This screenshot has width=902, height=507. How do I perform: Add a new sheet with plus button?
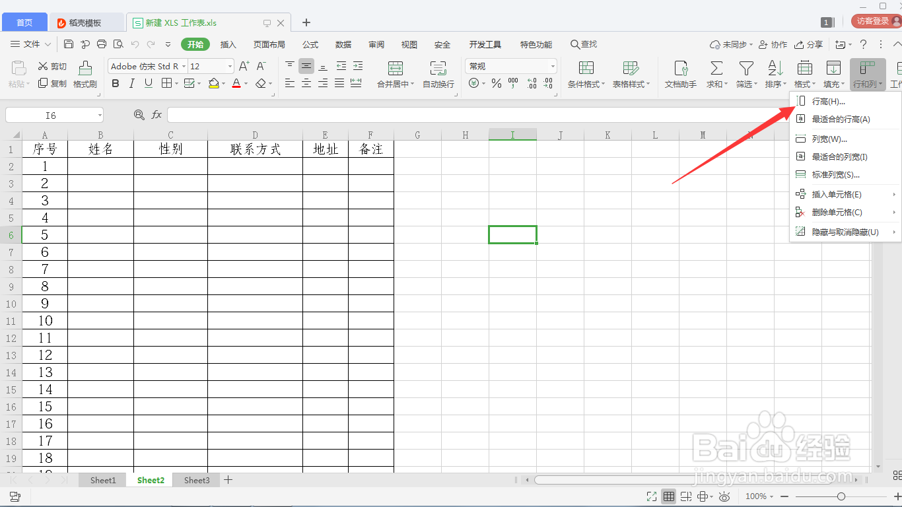click(228, 480)
